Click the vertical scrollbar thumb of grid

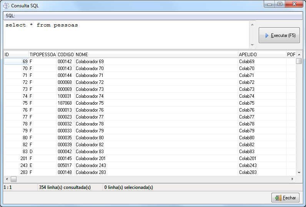pos(299,61)
